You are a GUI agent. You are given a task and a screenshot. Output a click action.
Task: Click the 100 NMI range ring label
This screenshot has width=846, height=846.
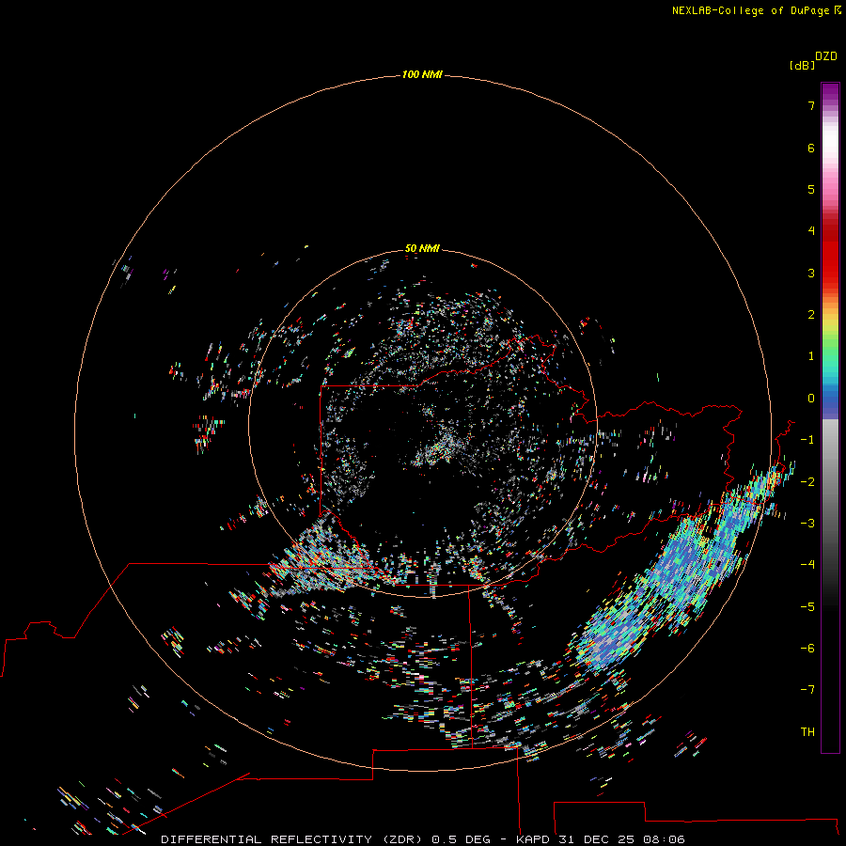point(422,74)
